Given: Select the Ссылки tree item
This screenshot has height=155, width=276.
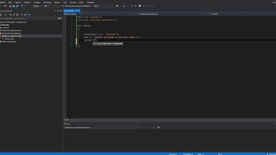Looking at the screenshot, I should pos(5,28).
